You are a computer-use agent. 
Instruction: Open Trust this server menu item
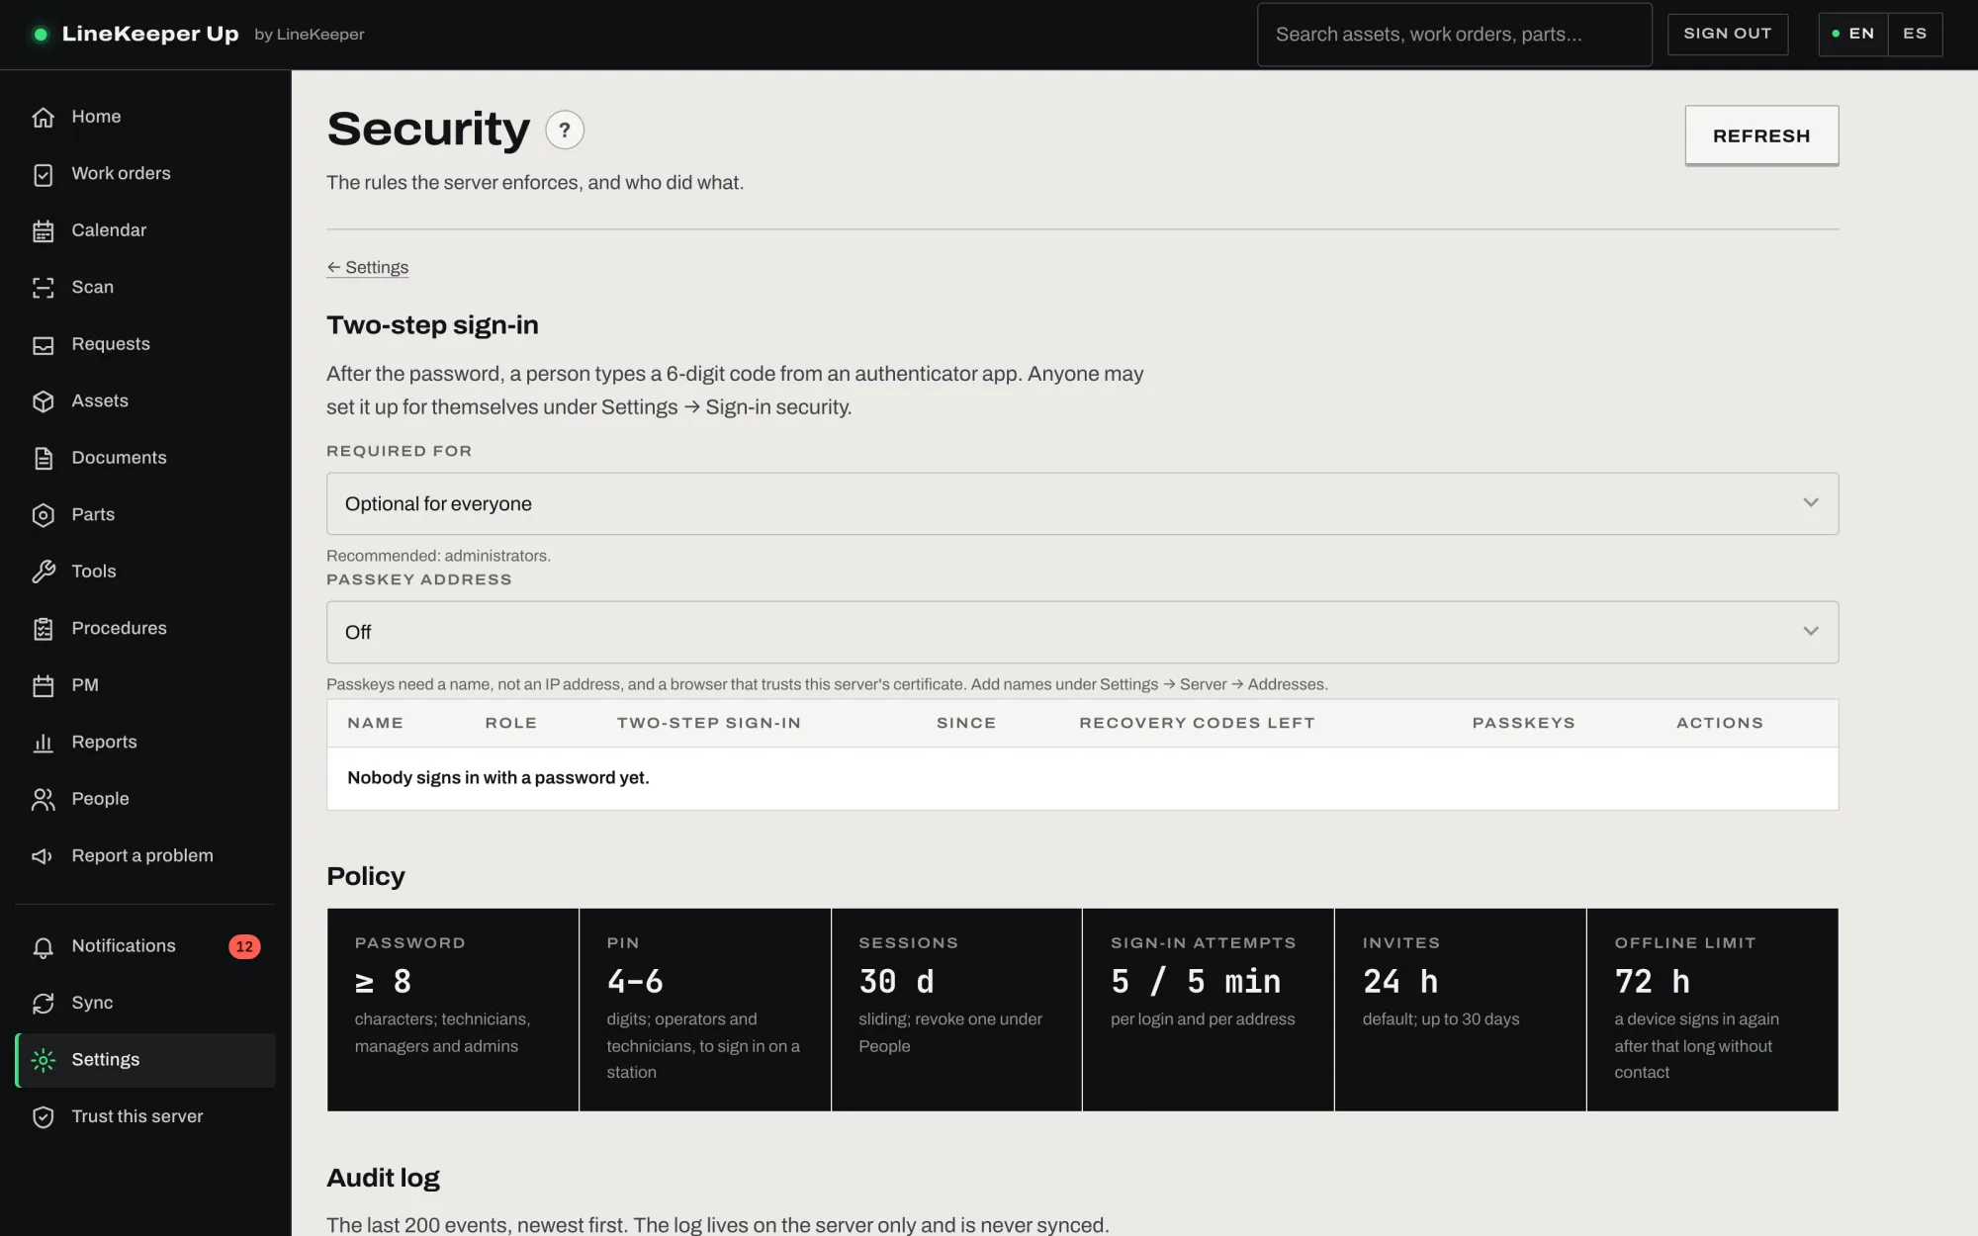(x=145, y=1116)
